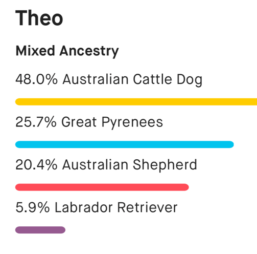Click the yellow Australian Cattle Dog bar
The image size is (257, 254).
tap(136, 102)
